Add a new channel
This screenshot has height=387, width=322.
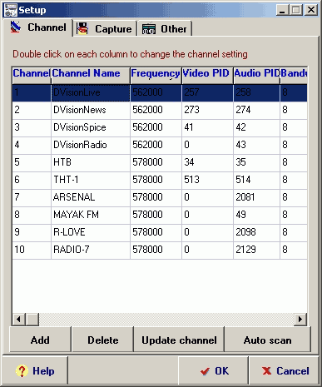click(40, 340)
